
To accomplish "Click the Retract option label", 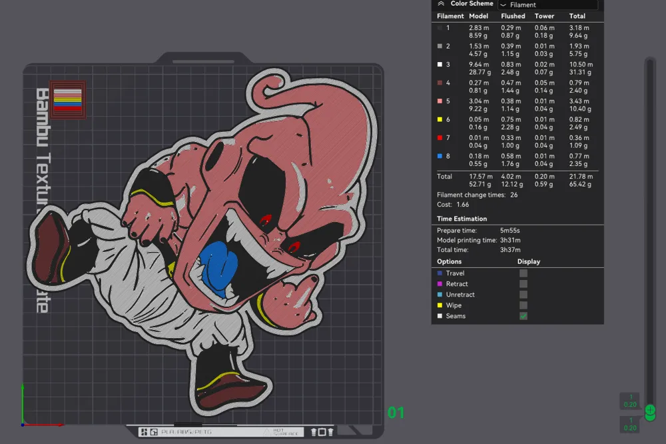I will click(457, 284).
